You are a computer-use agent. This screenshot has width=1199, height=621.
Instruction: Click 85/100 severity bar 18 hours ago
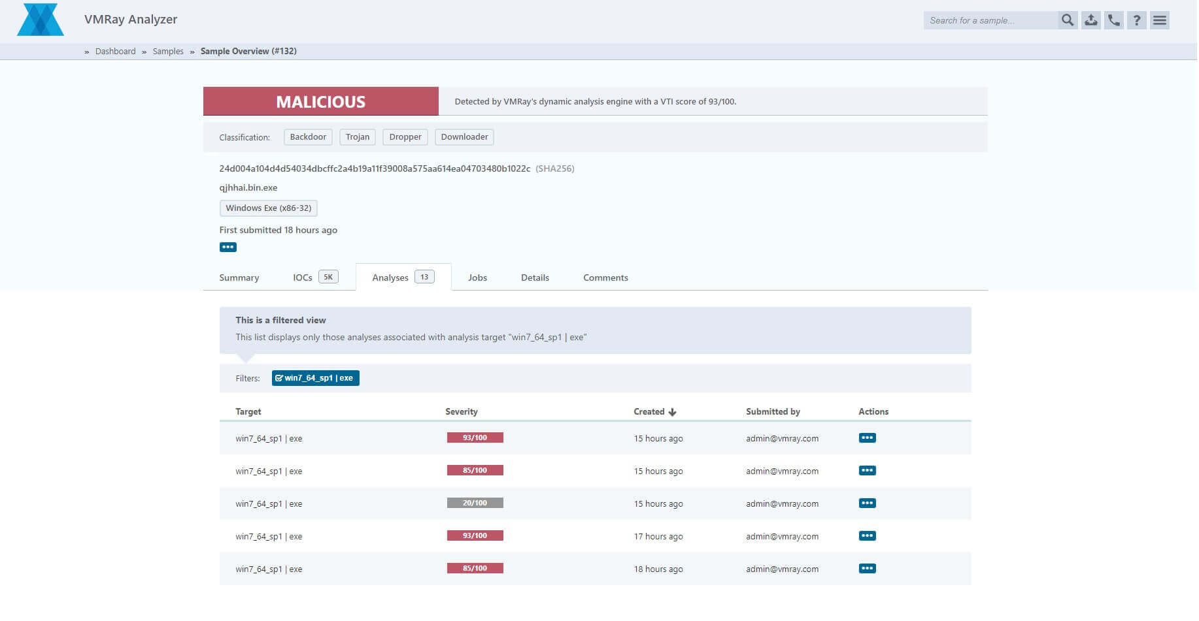[475, 569]
